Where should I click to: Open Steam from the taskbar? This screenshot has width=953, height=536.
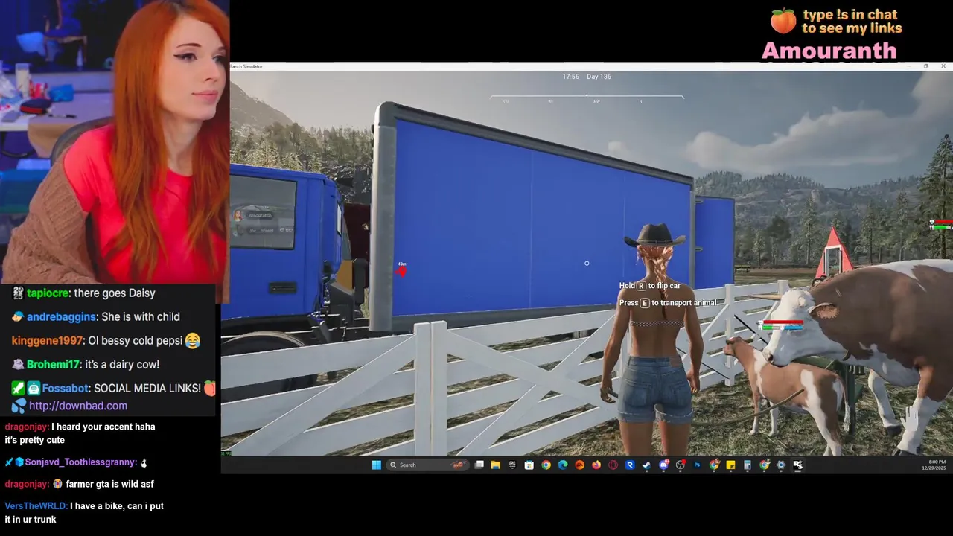pyautogui.click(x=646, y=465)
